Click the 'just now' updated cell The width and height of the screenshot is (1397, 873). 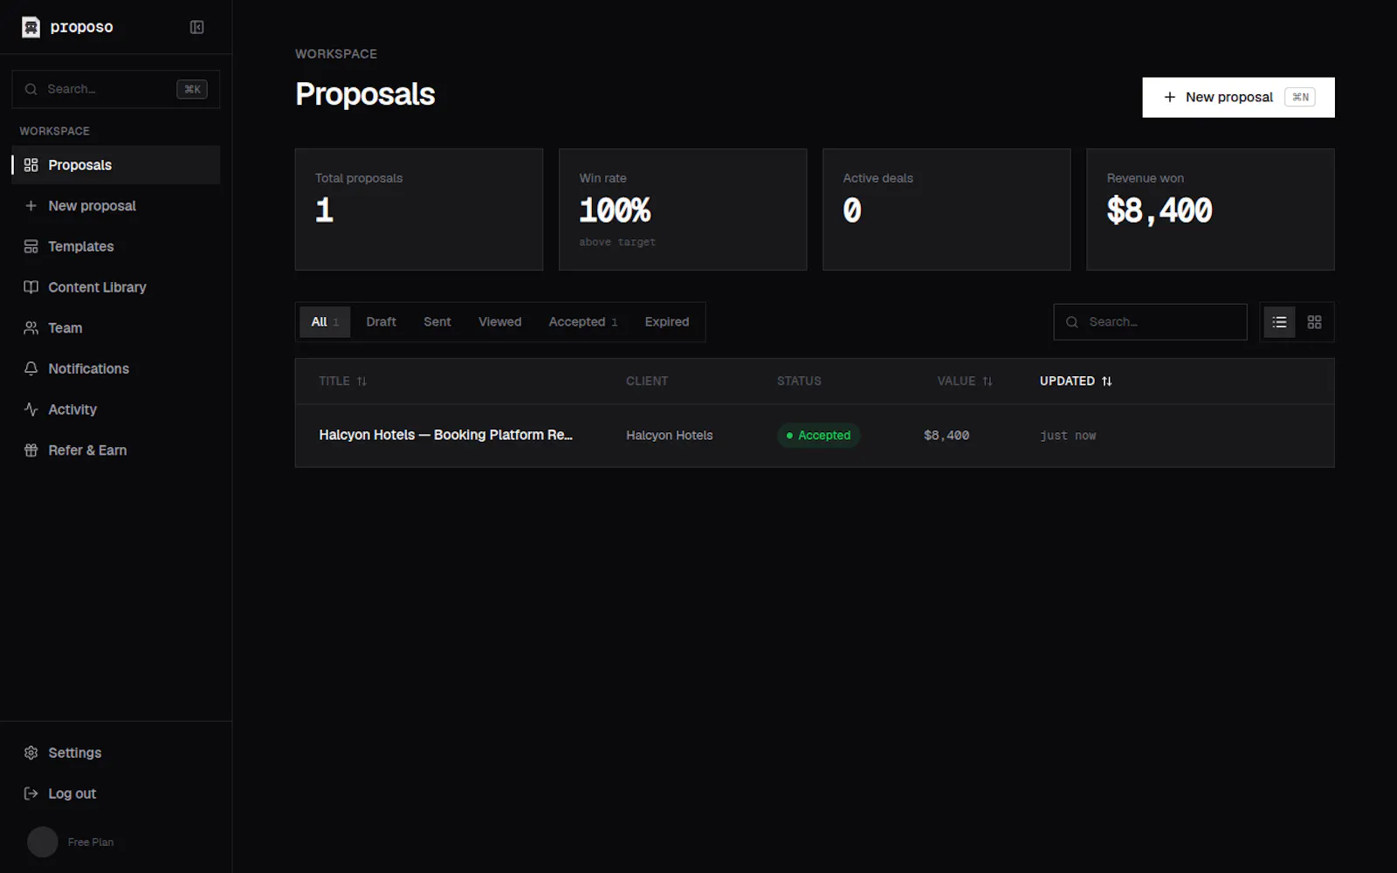click(1068, 436)
